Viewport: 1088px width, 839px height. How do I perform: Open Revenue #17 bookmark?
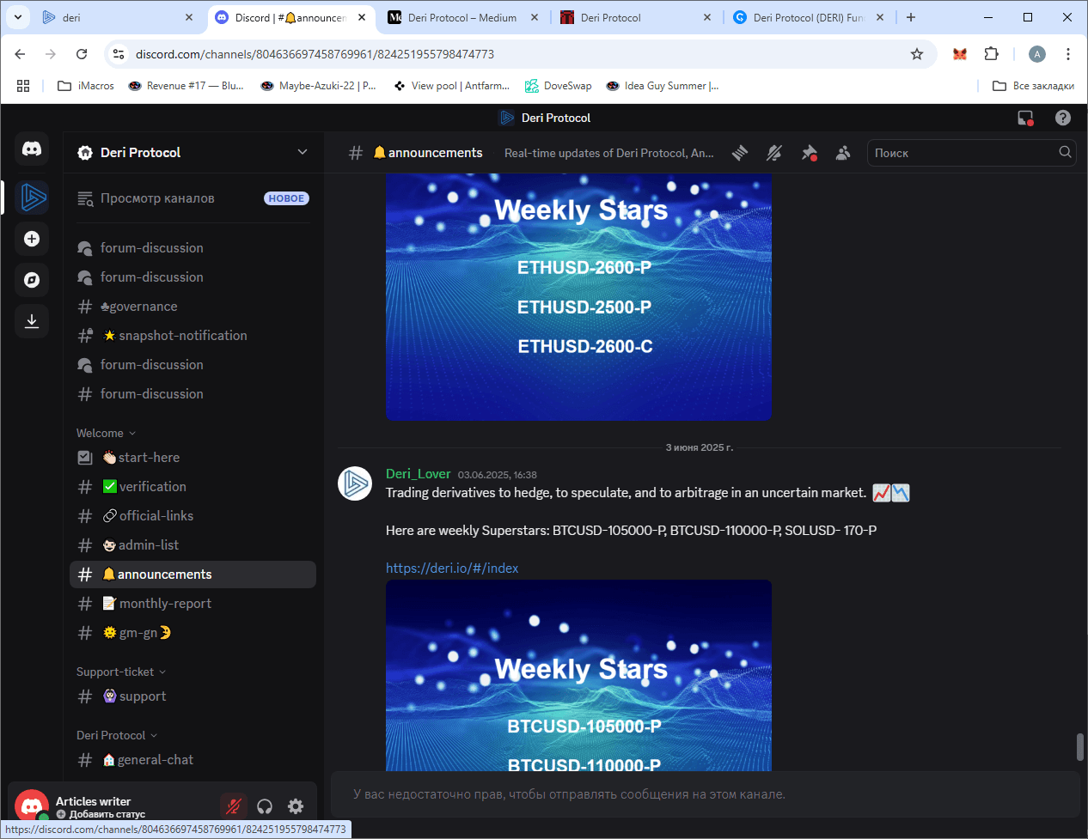click(186, 86)
